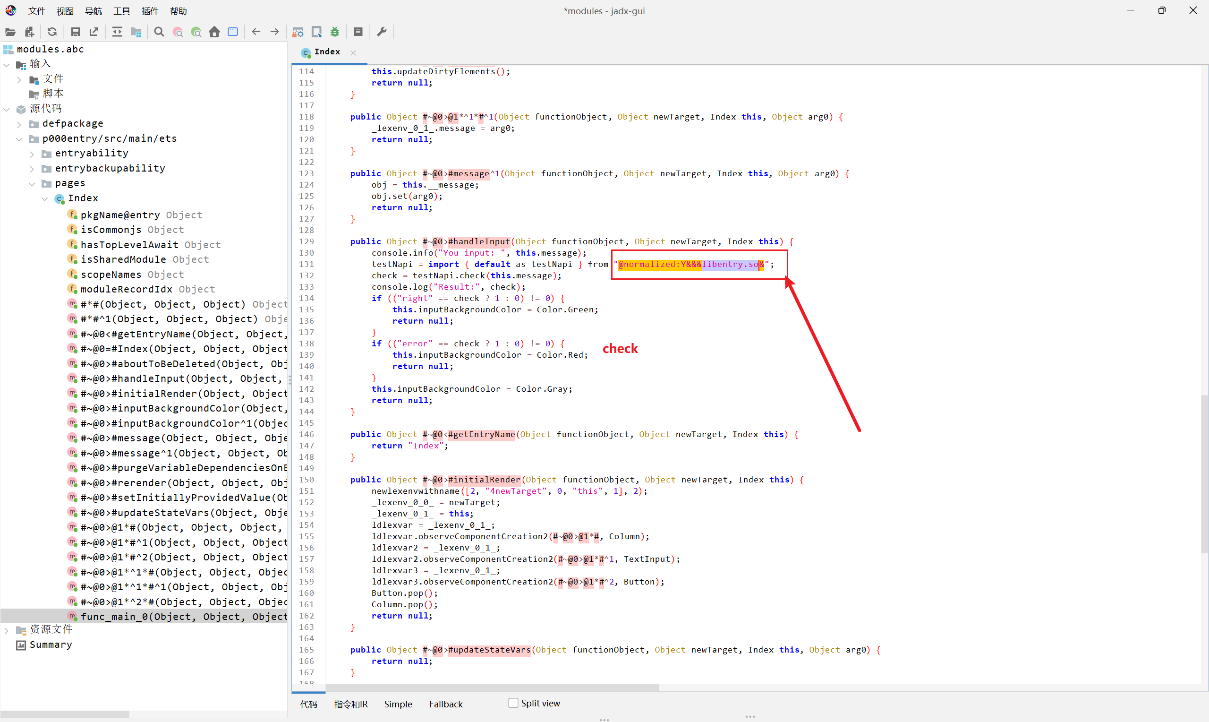Open preferences with the wrench icon
The width and height of the screenshot is (1209, 722).
pyautogui.click(x=382, y=32)
